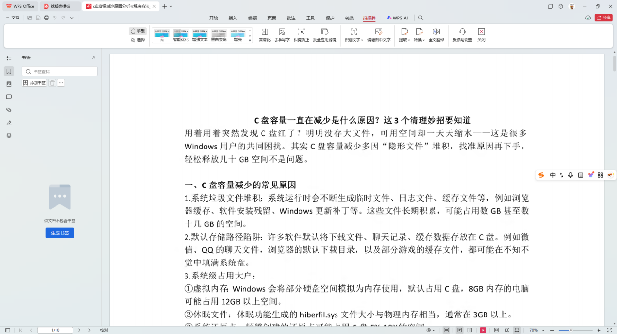The width and height of the screenshot is (617, 334).
Task: Open the attachments panel icon in sidebar
Action: 9,110
